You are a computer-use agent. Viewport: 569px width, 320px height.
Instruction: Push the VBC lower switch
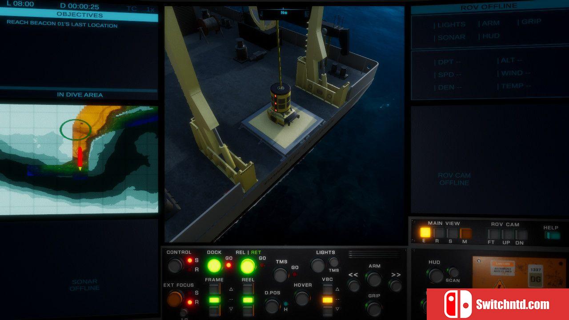(x=327, y=311)
